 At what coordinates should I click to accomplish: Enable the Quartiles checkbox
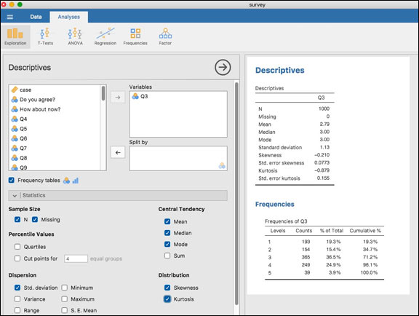(17, 247)
